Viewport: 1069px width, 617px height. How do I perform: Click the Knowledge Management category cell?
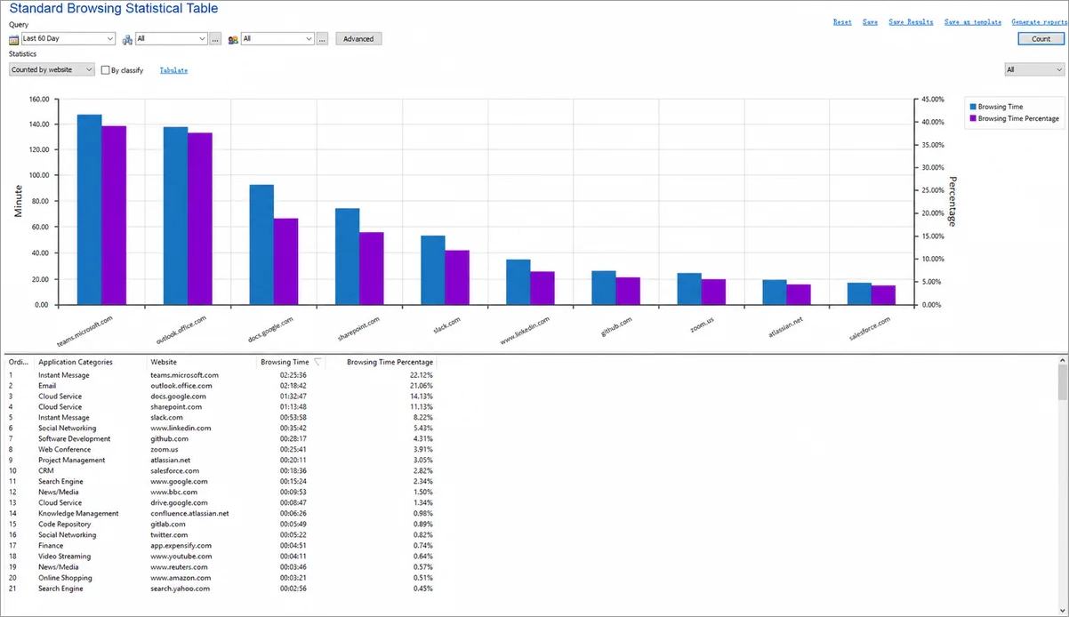click(x=78, y=514)
